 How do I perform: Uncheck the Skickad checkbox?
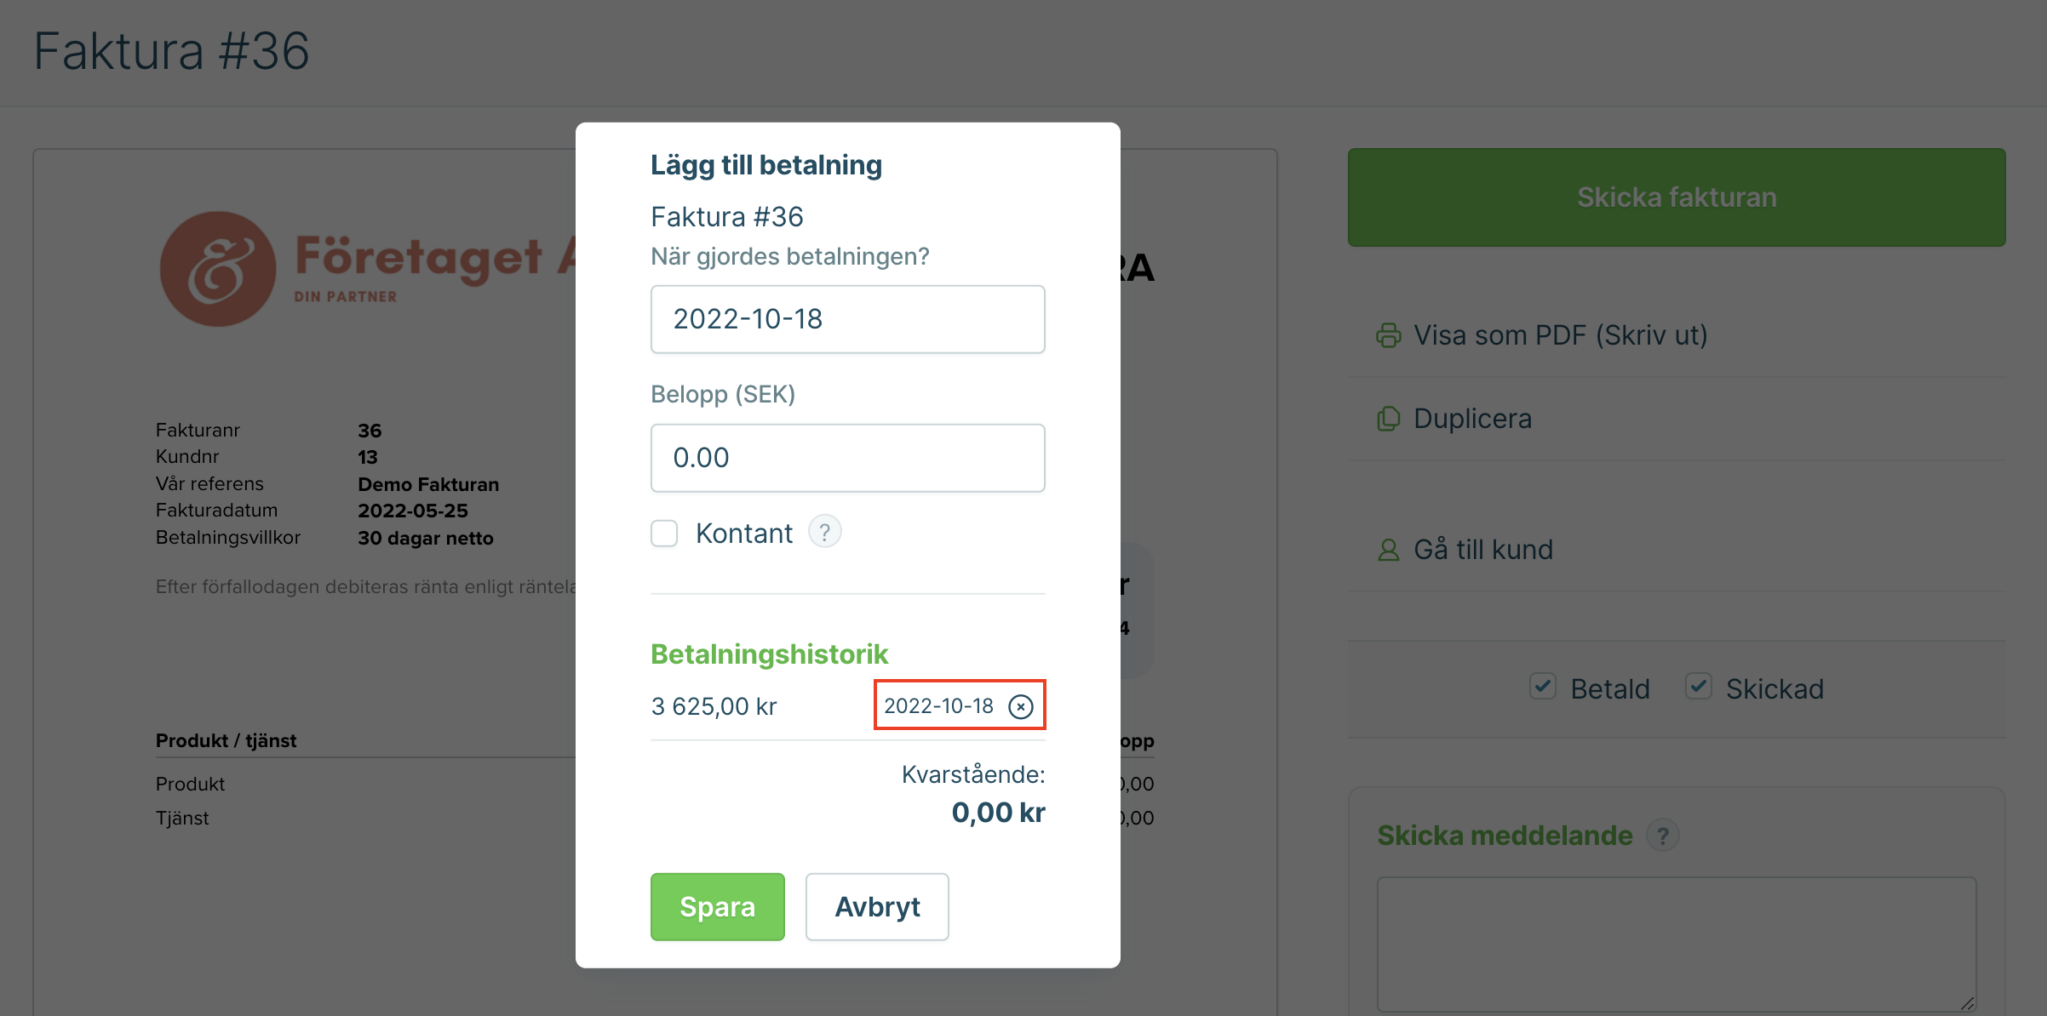coord(1698,687)
